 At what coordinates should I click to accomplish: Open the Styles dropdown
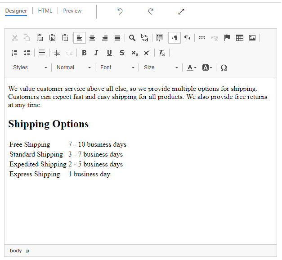[x=30, y=67]
